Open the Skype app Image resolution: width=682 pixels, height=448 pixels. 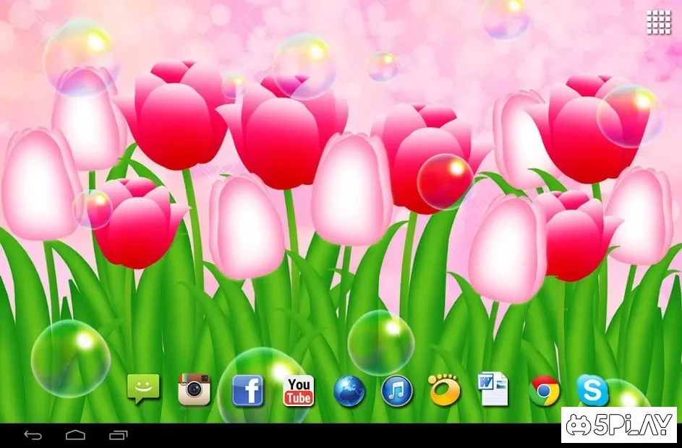coord(592,391)
